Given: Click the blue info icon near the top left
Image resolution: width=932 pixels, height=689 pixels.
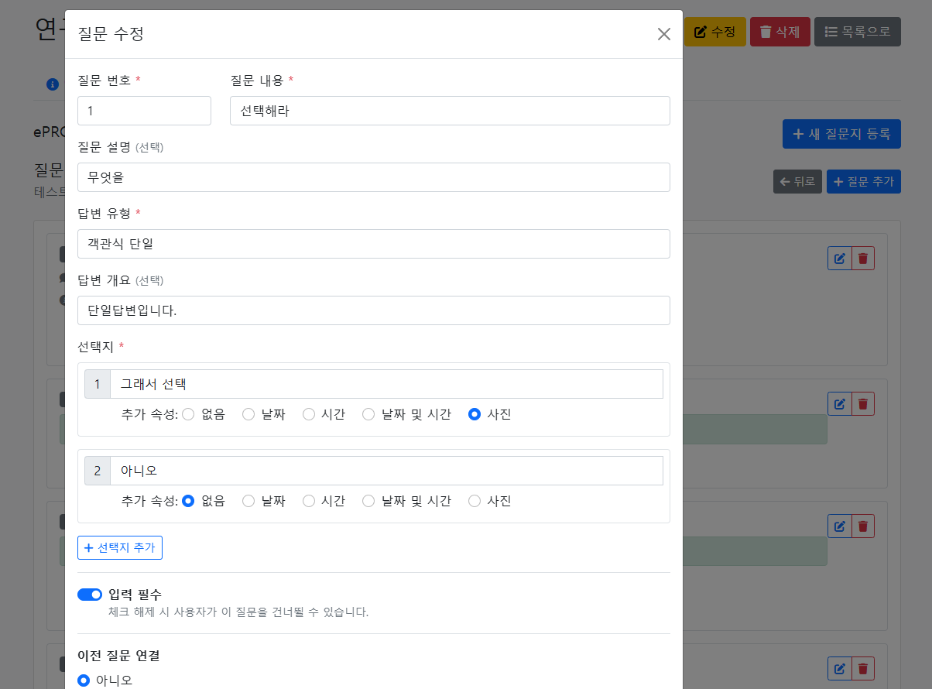Looking at the screenshot, I should 52,84.
